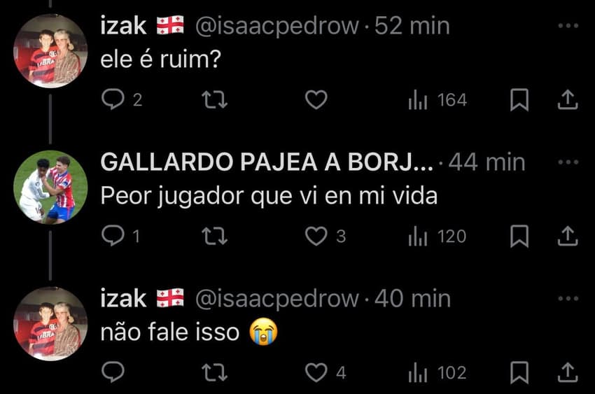Open the GALLARDO PAJEA avatar picture

(50, 187)
